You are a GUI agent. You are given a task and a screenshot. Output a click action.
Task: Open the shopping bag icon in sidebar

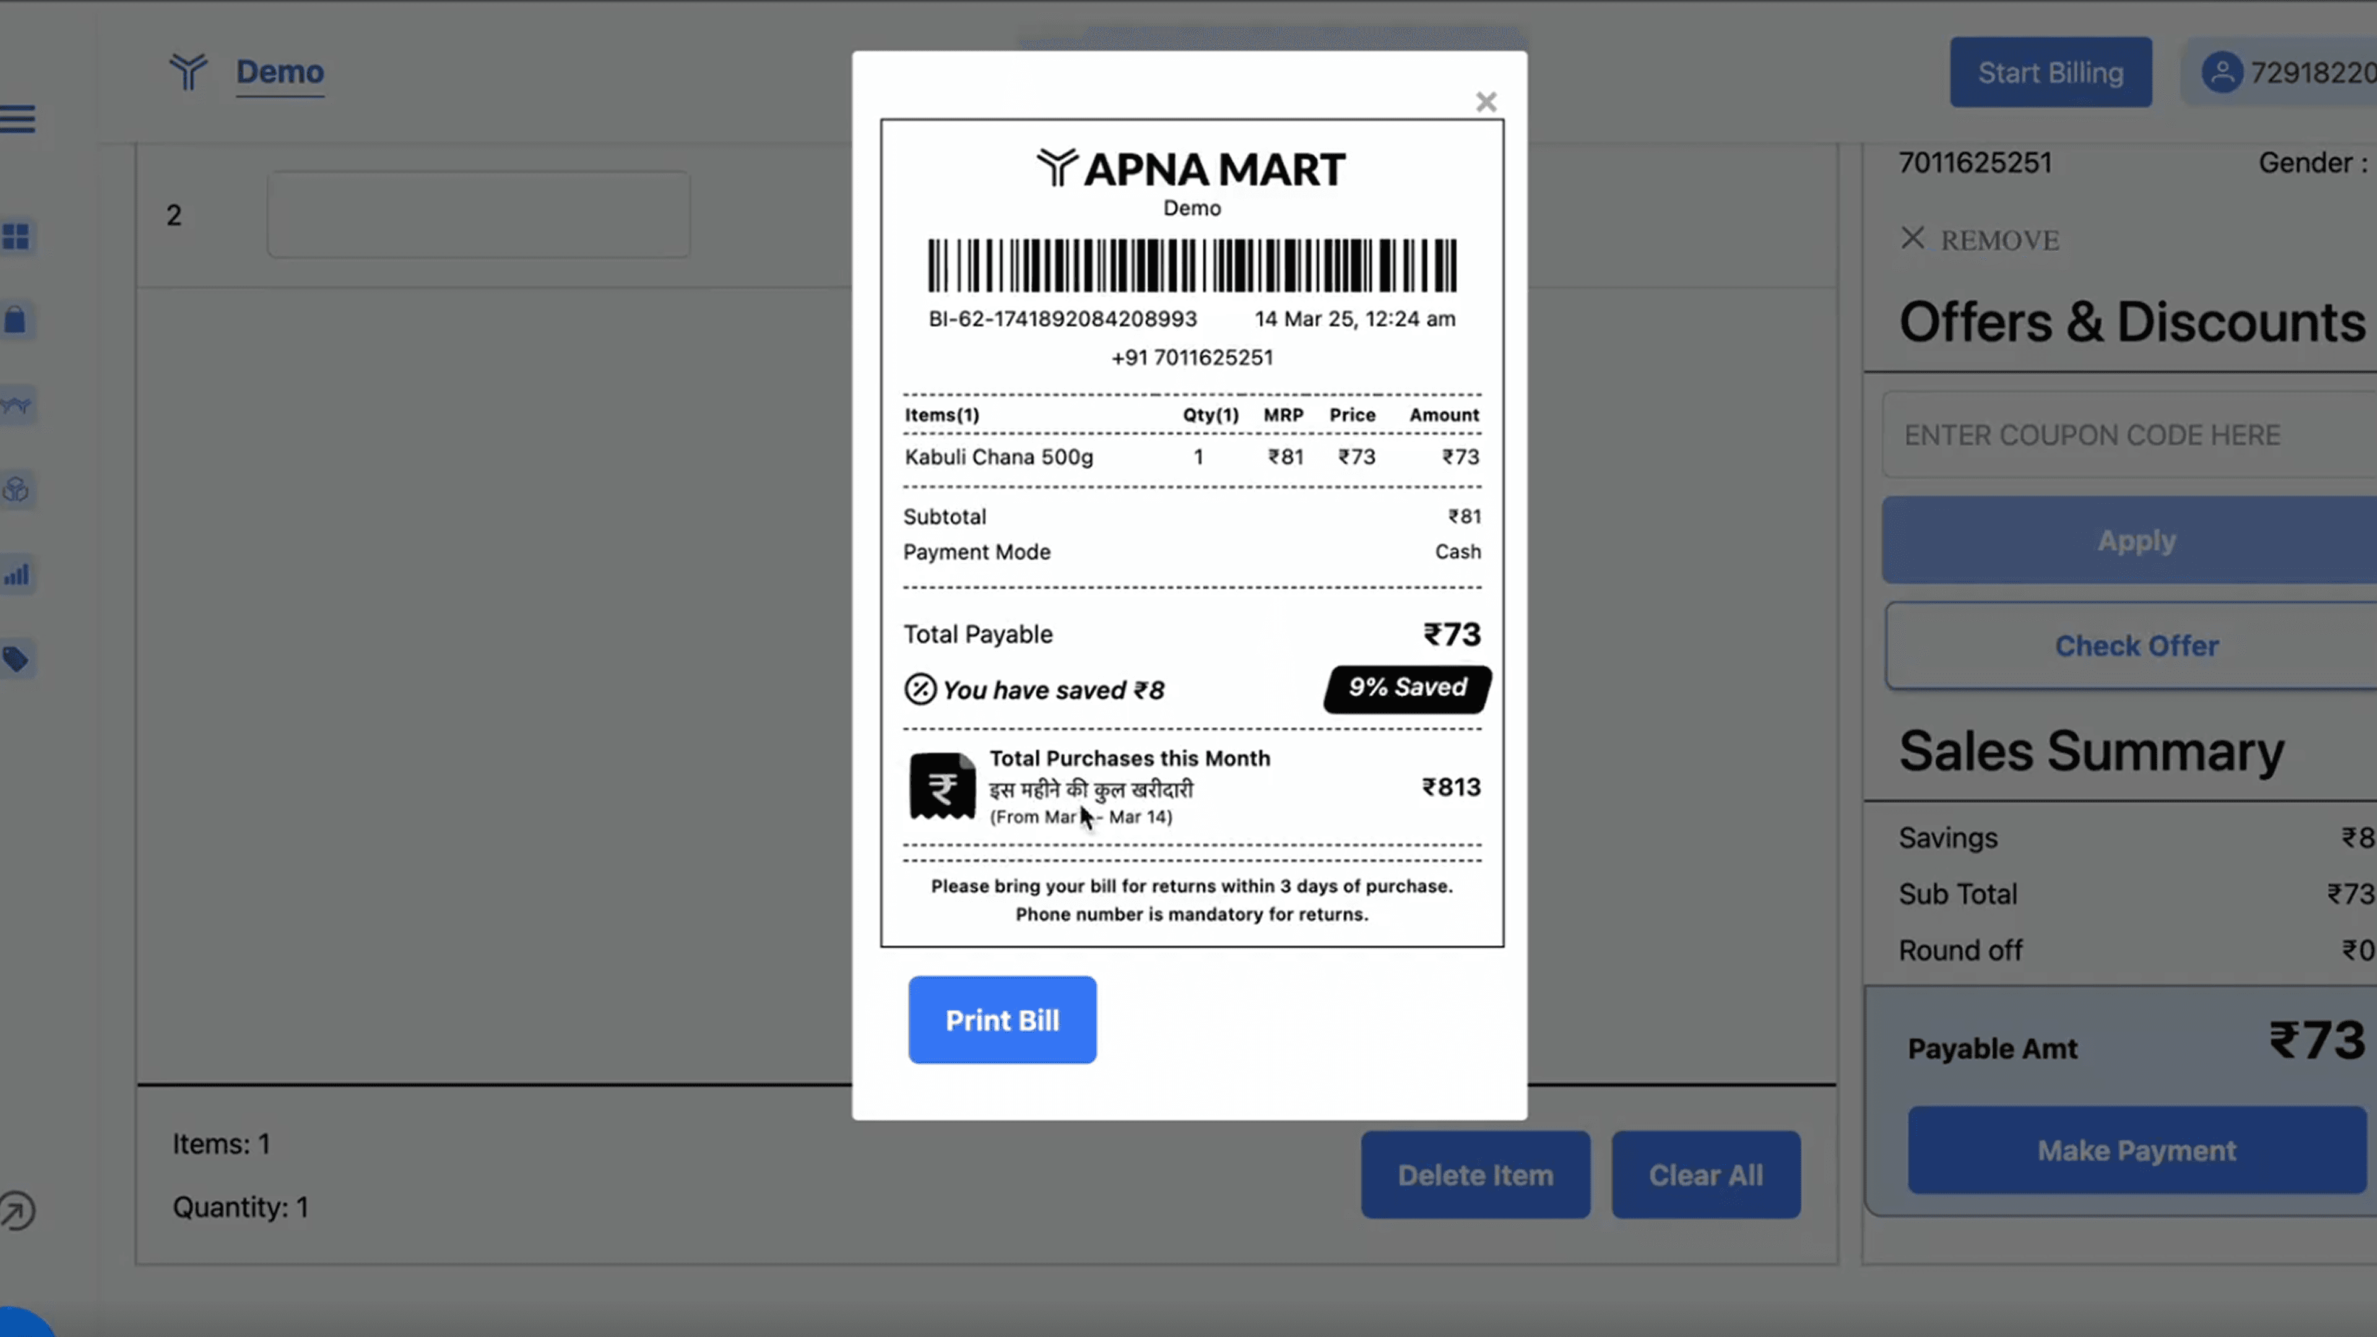click(15, 320)
